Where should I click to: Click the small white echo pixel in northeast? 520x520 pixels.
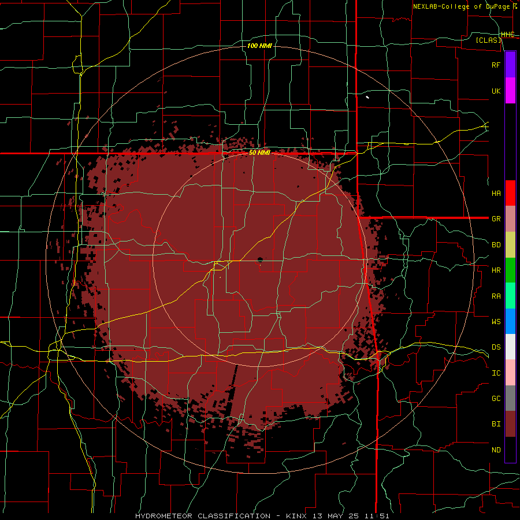click(x=367, y=97)
